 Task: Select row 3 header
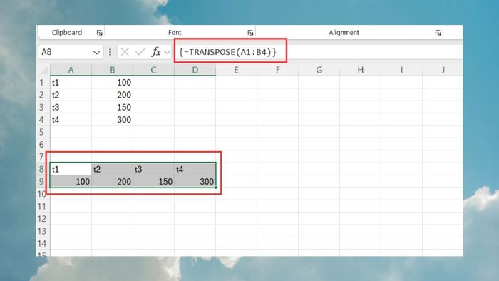(x=42, y=107)
